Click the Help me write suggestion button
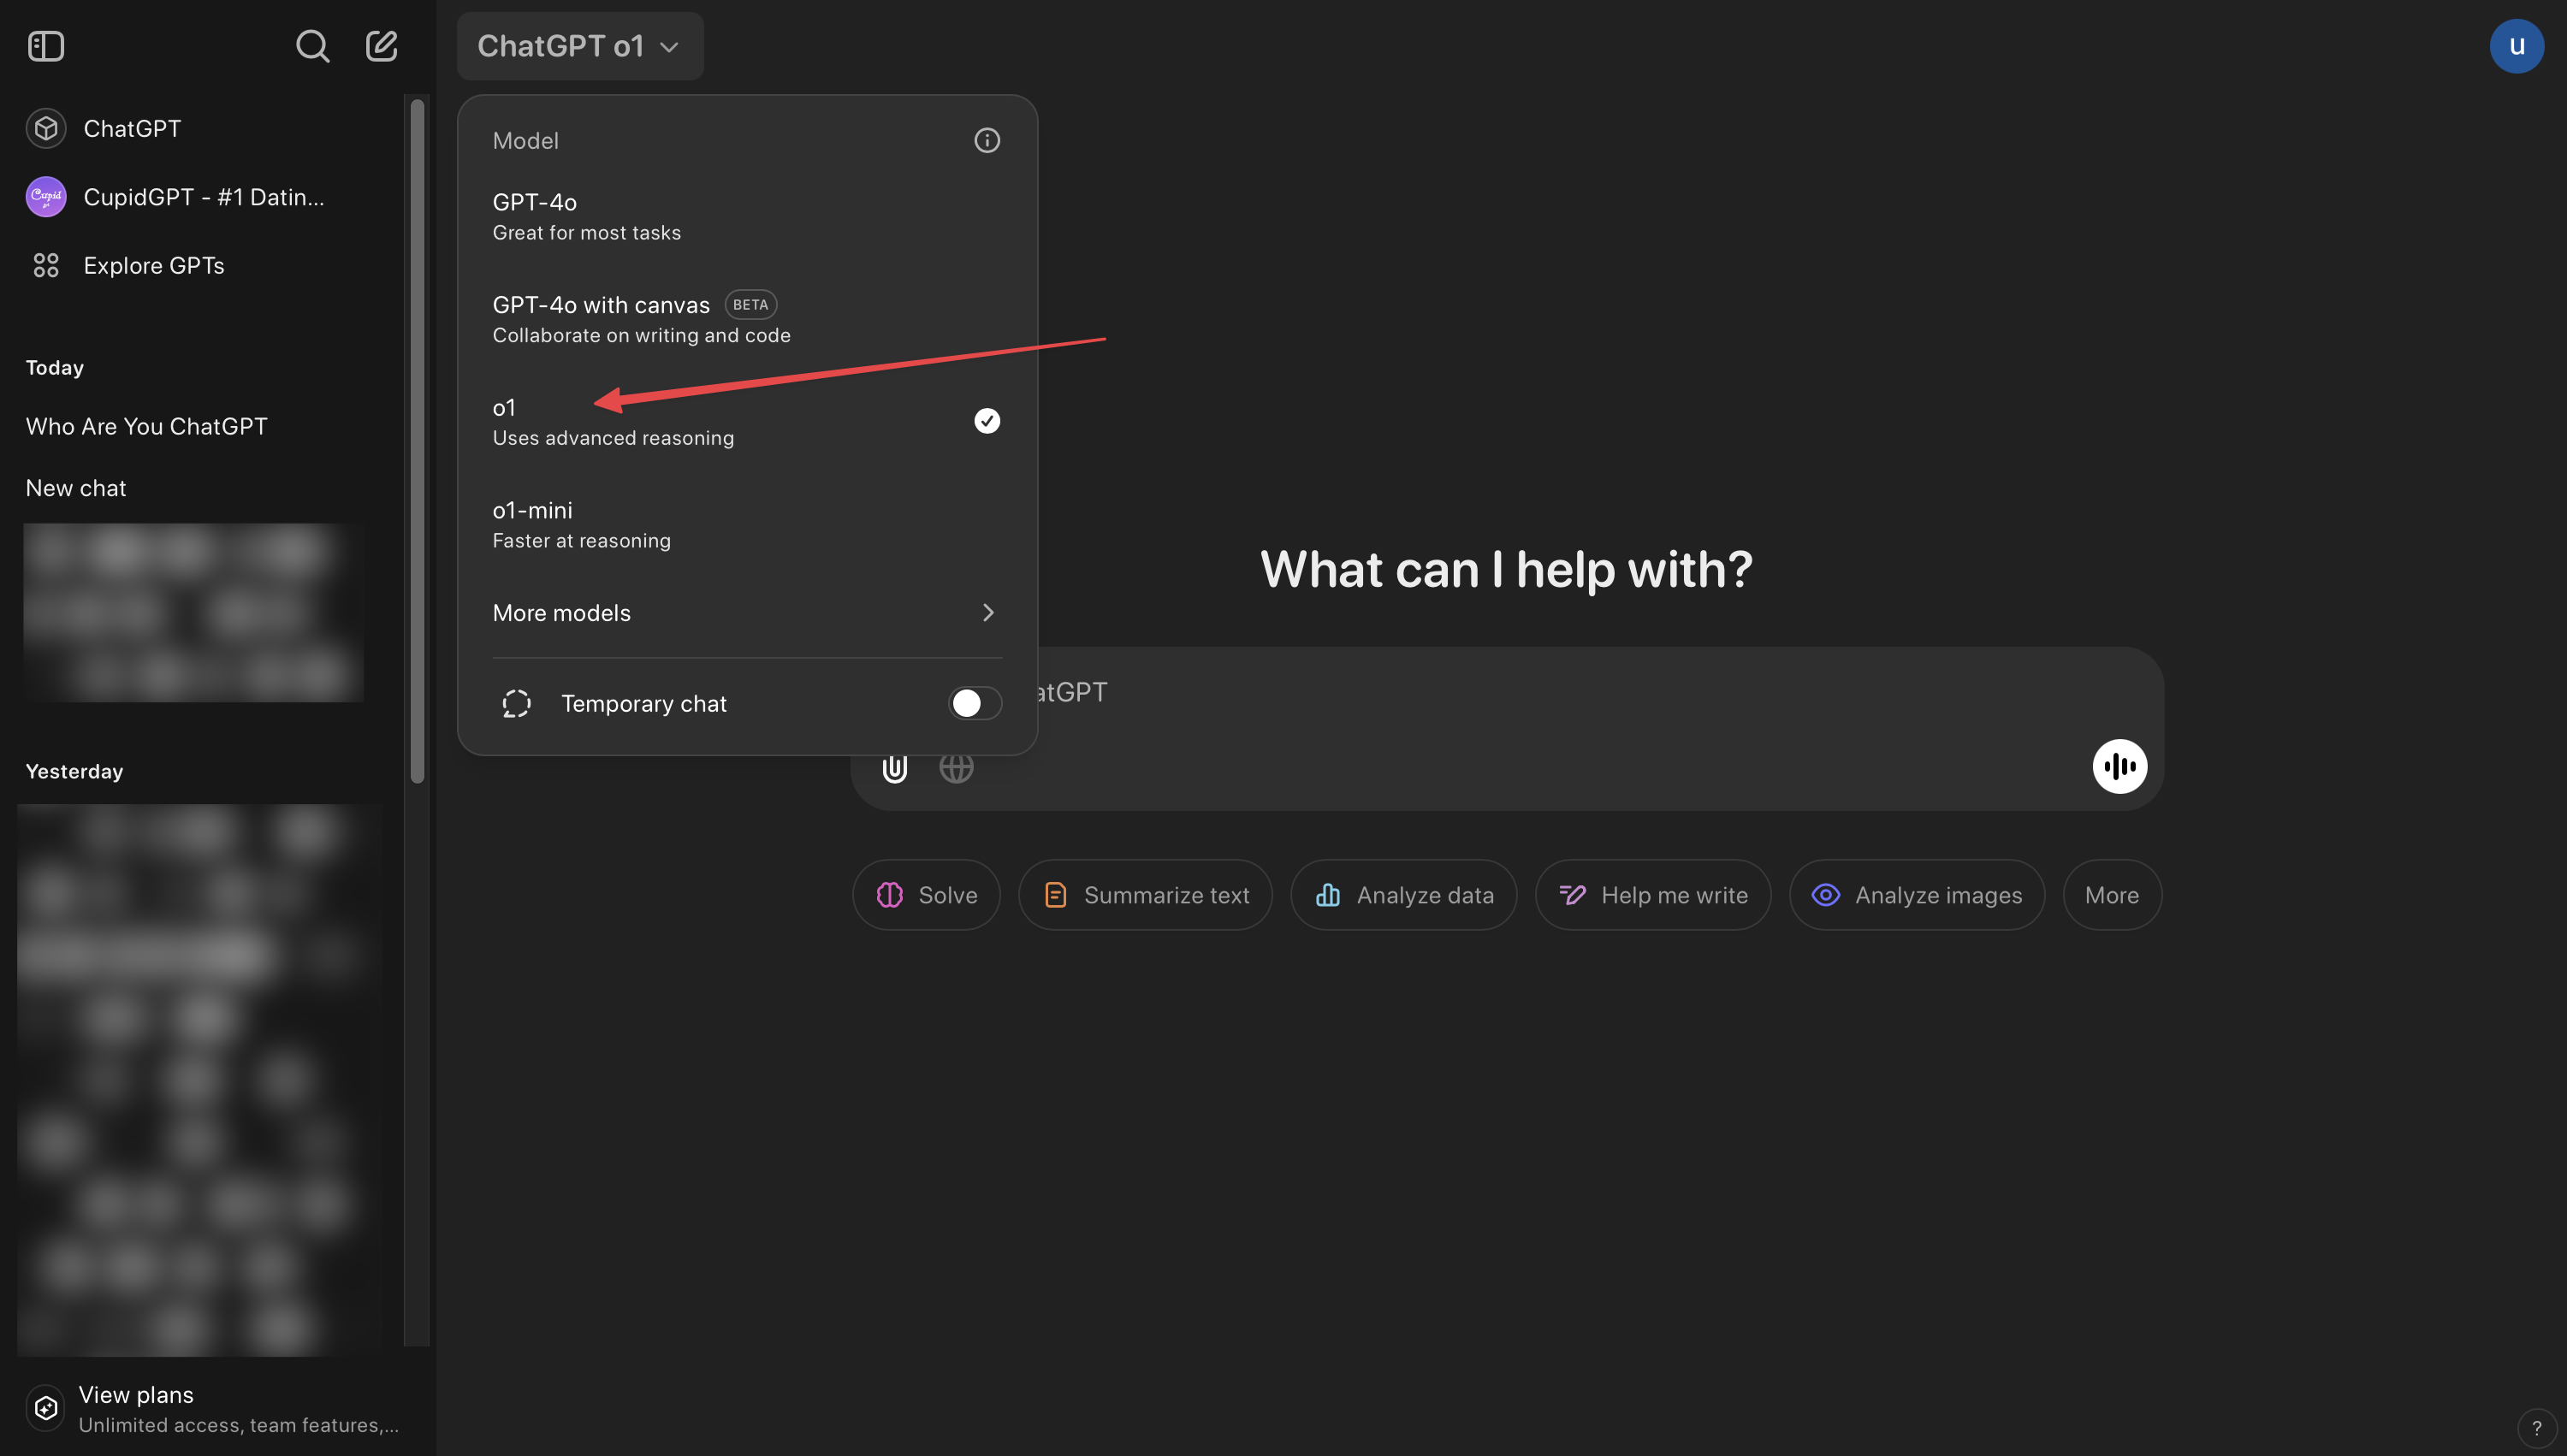Viewport: 2567px width, 1456px height. coord(1653,895)
